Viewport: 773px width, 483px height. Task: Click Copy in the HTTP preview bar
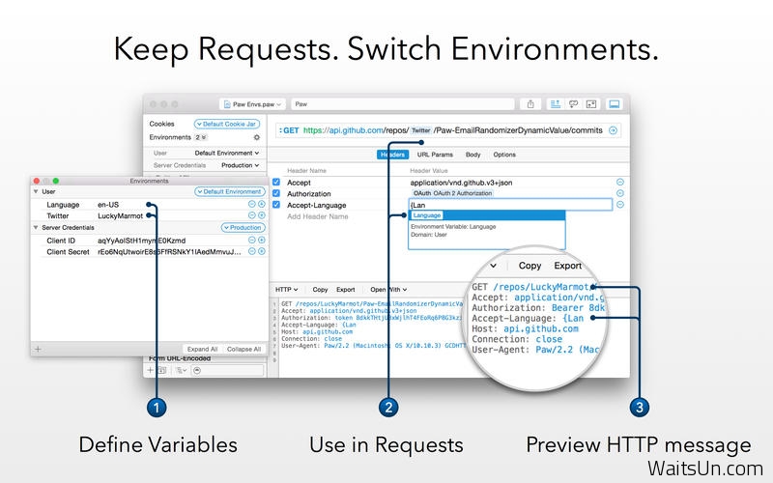320,289
